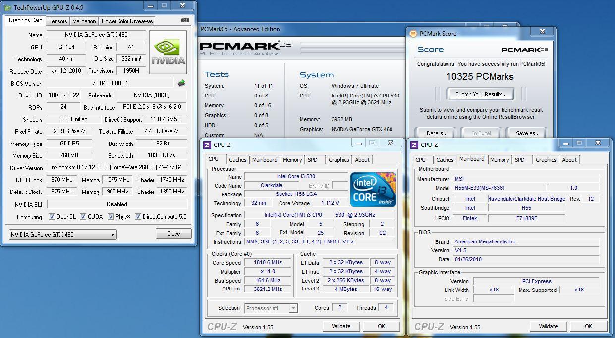
Task: Open Caches tab in left CPU-Z window
Action: 238,160
